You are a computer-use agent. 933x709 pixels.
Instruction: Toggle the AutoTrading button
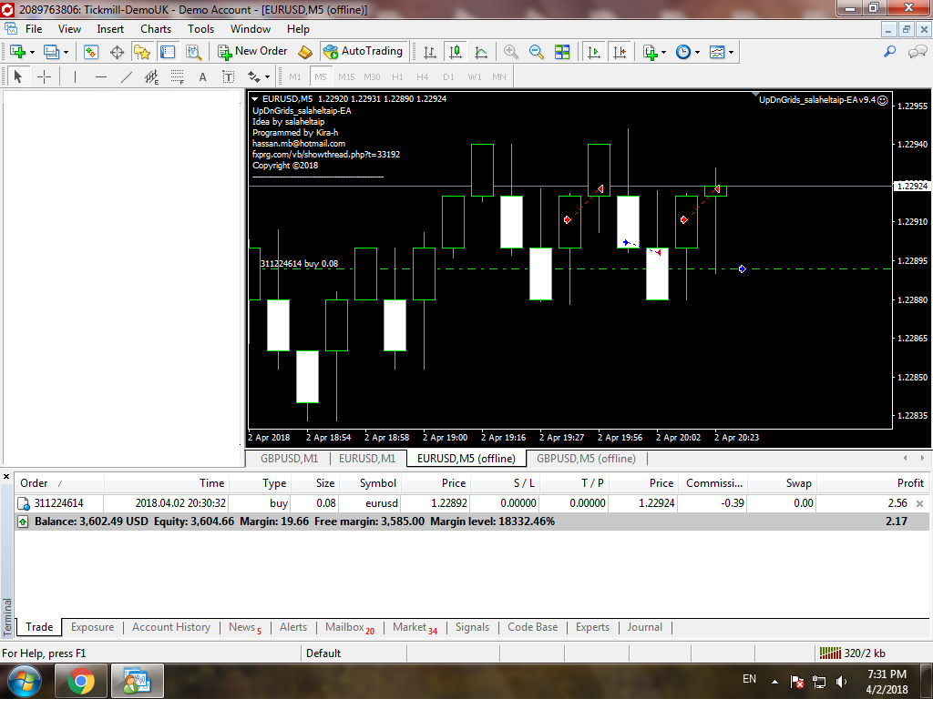tap(363, 52)
